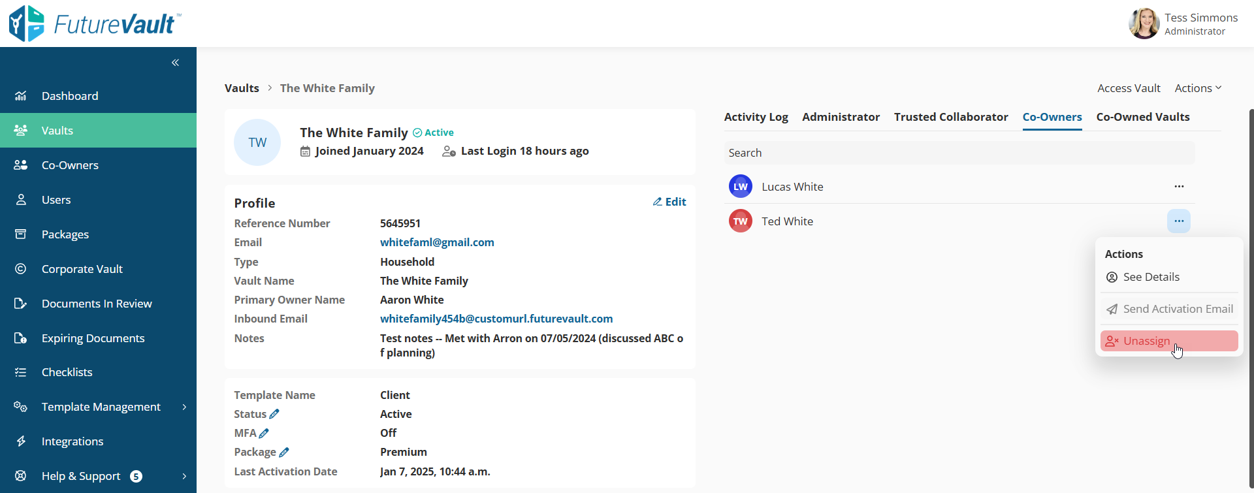Open the whitefaml@gmail.com email link
Screen dimensions: 1254x493
click(437, 242)
